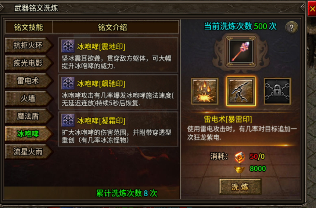The width and height of the screenshot is (316, 208).
Task: Switch to the 魔法盾 skill tab
Action: [28, 116]
